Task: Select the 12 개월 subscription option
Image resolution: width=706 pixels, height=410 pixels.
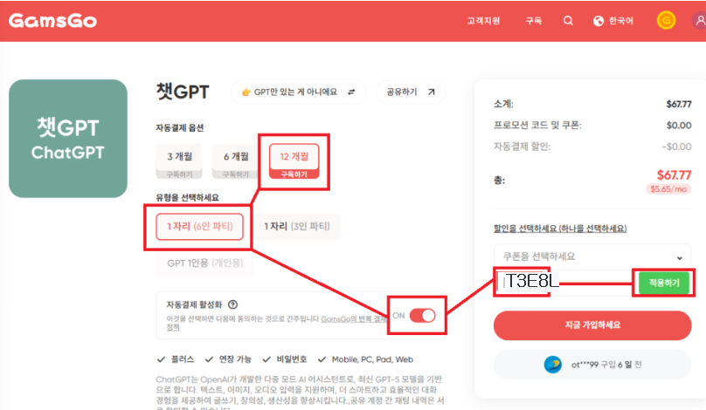Action: (294, 161)
